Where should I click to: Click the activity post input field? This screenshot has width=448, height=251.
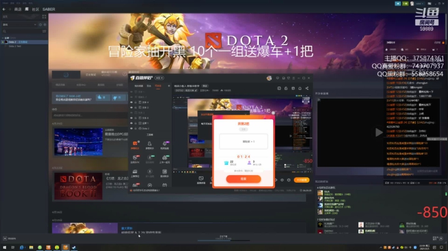click(90, 115)
